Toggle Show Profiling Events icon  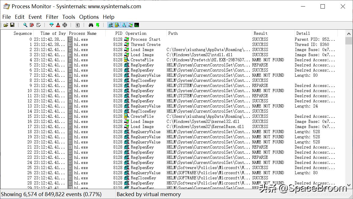tap(137, 25)
